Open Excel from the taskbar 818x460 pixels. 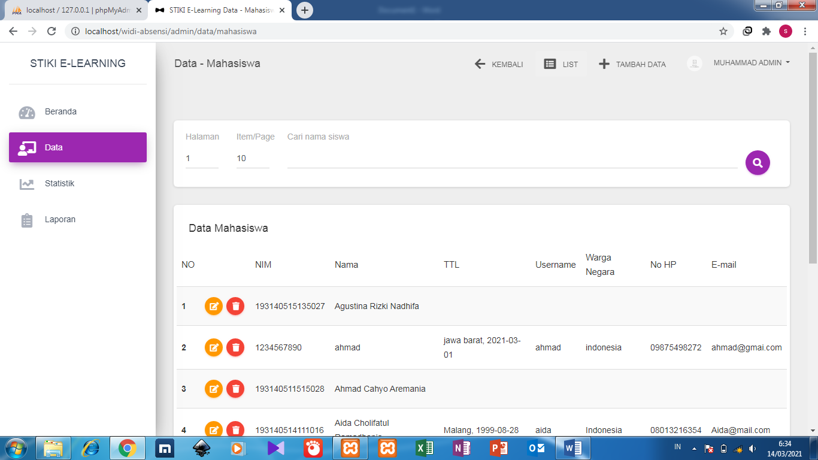coord(424,448)
